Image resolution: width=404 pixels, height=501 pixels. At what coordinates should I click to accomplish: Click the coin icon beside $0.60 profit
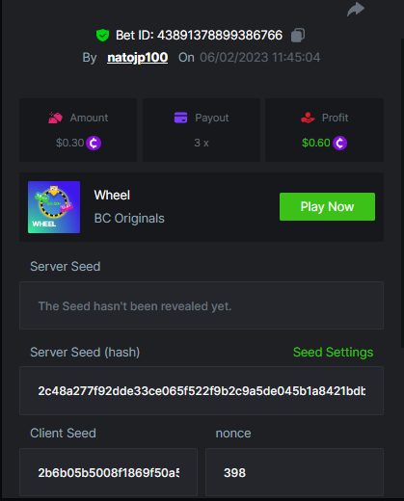coord(339,143)
